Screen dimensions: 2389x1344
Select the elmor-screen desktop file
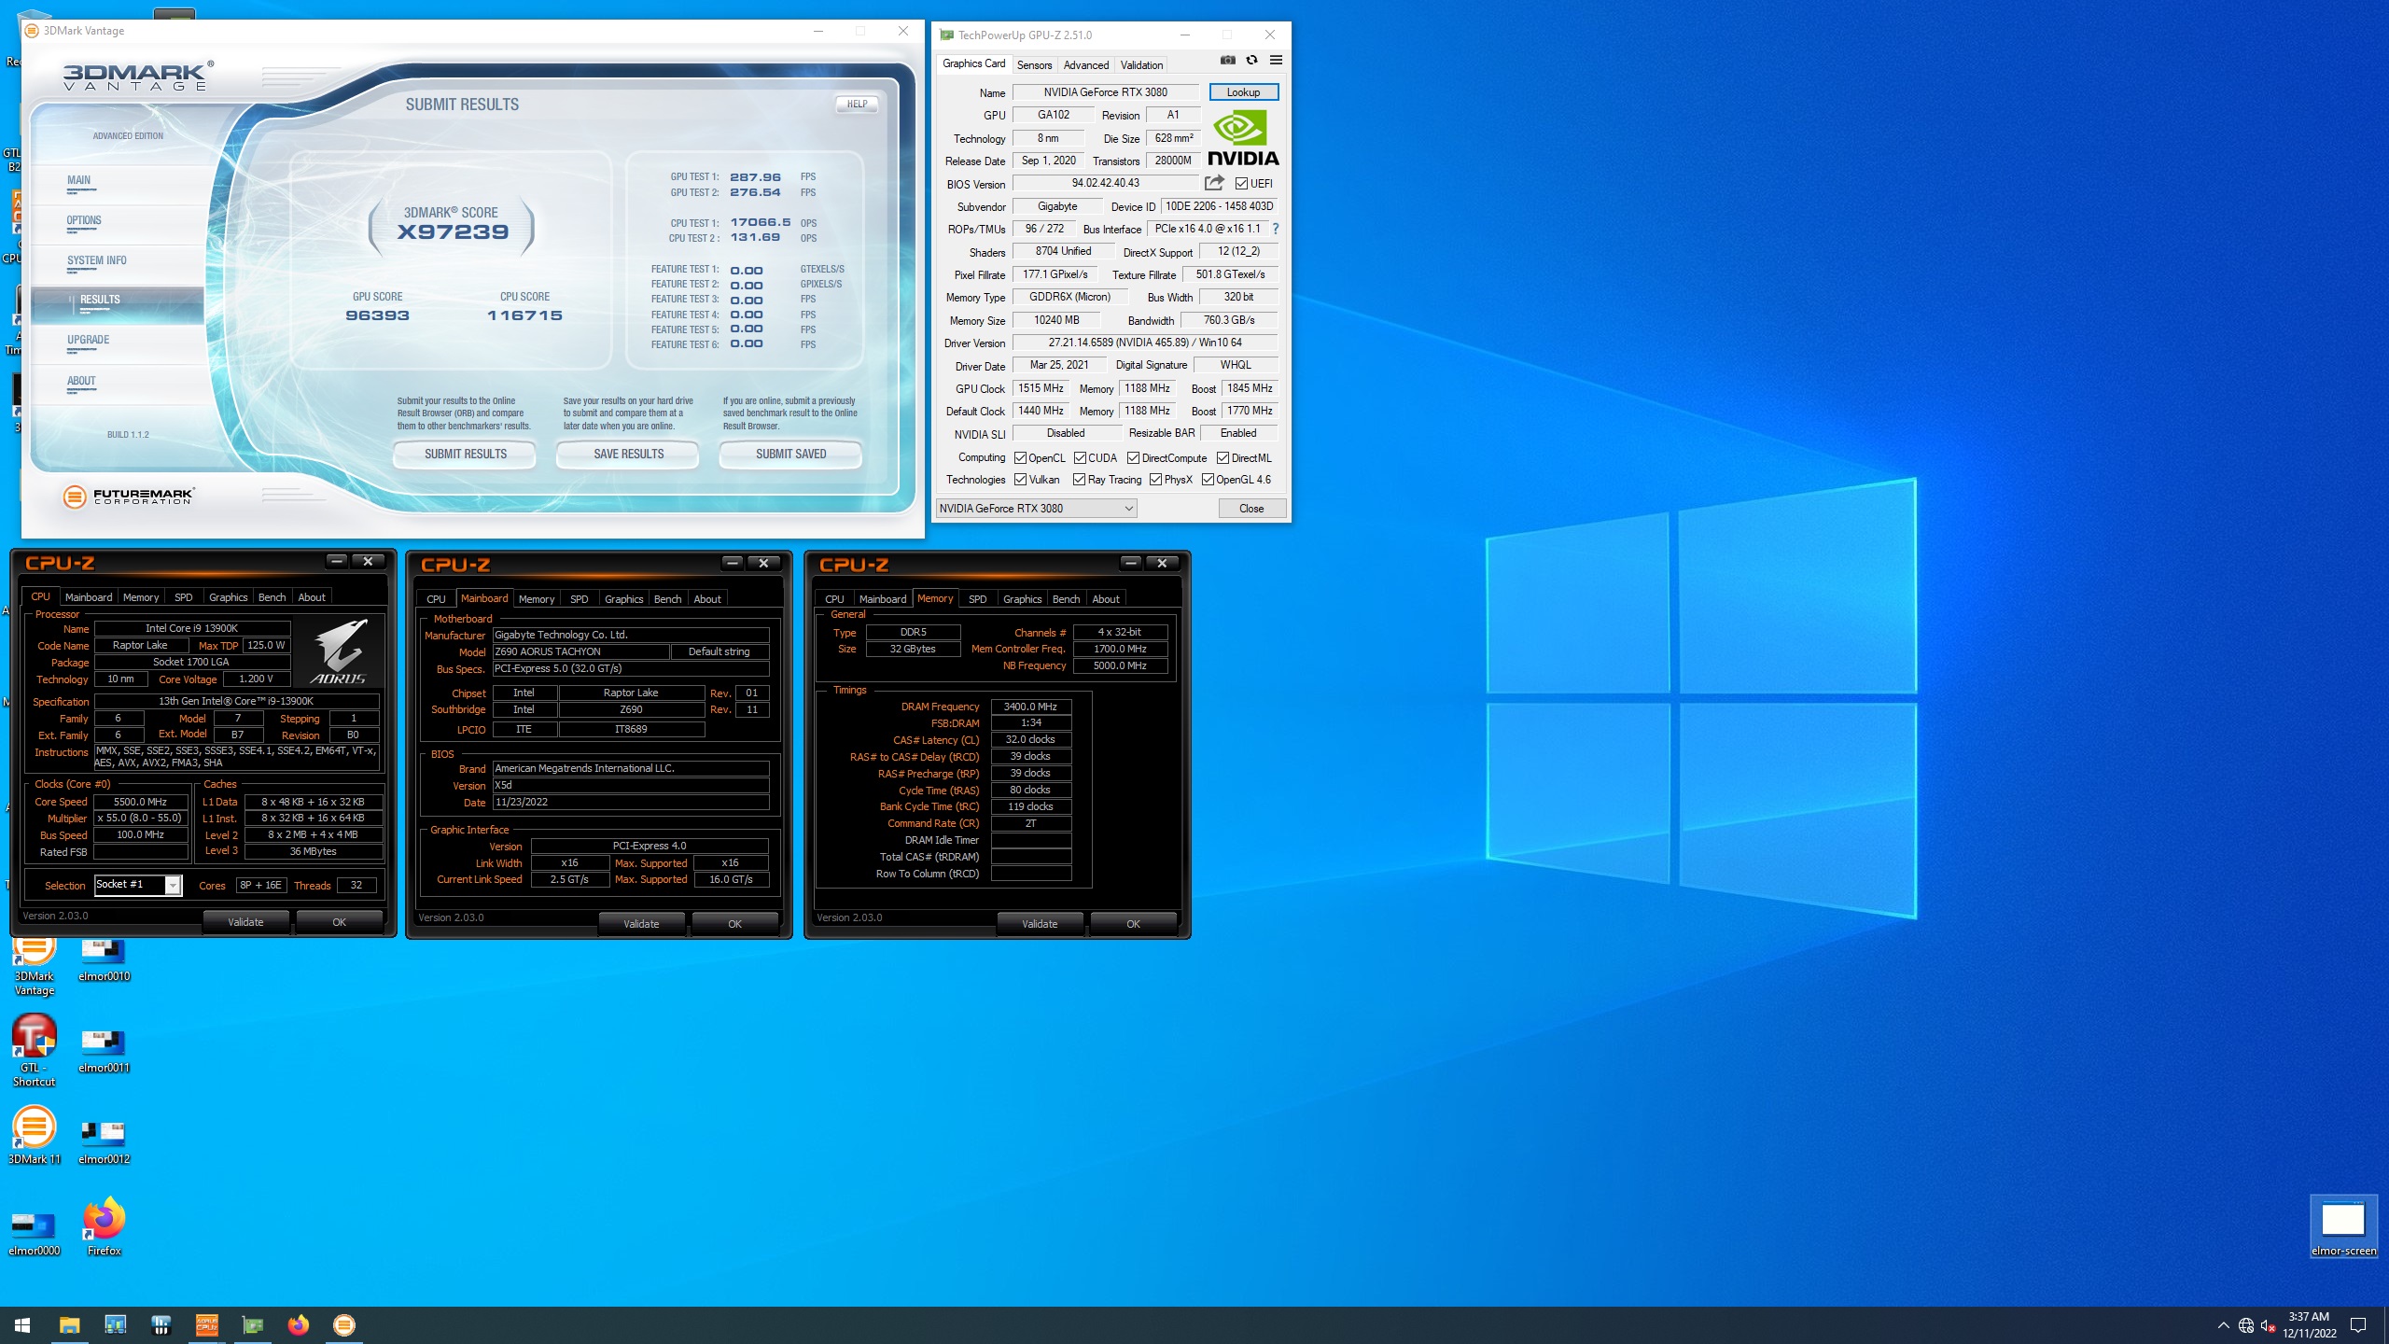click(2343, 1227)
